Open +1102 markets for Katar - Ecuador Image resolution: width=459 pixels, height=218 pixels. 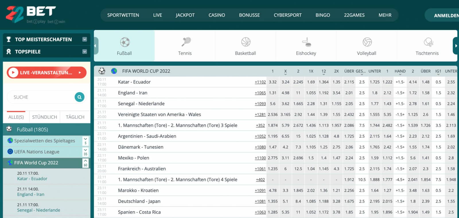pyautogui.click(x=260, y=82)
